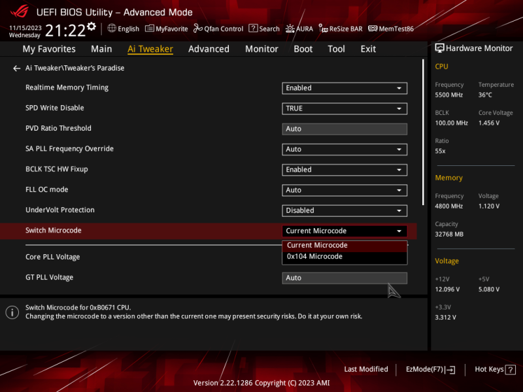Select Realtime Memory Timing label
The height and width of the screenshot is (392, 523).
point(67,88)
